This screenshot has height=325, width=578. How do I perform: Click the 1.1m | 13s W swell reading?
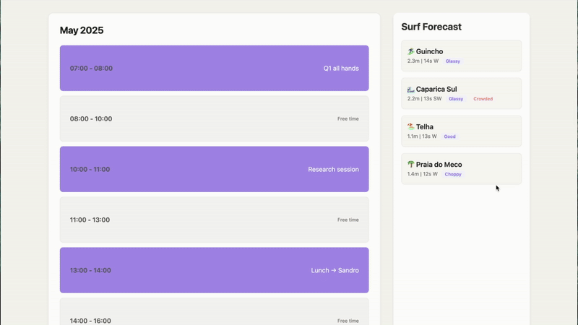coord(422,136)
